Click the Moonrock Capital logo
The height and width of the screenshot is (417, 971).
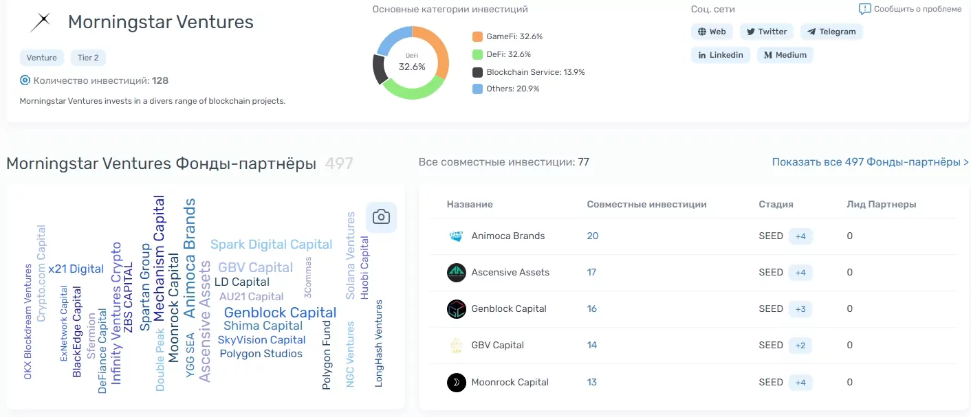pyautogui.click(x=457, y=382)
